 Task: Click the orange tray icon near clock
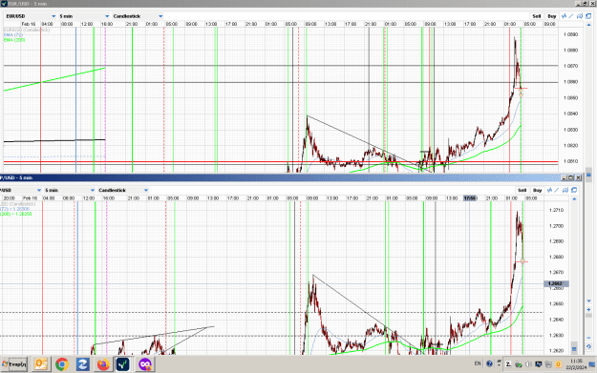pos(559,364)
